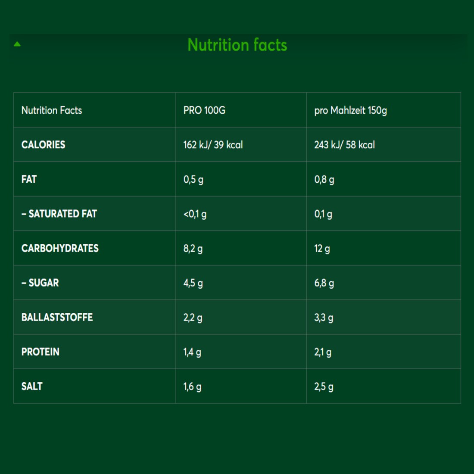
Task: Click the green Nutrition facts heading
Action: click(x=237, y=45)
